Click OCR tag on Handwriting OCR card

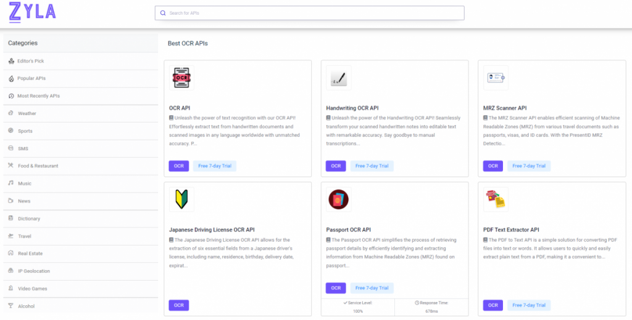[336, 166]
